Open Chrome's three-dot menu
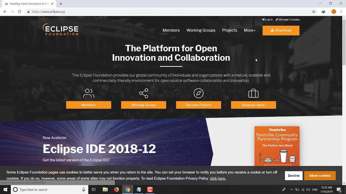Image resolution: width=346 pixels, height=194 pixels. click(x=341, y=12)
